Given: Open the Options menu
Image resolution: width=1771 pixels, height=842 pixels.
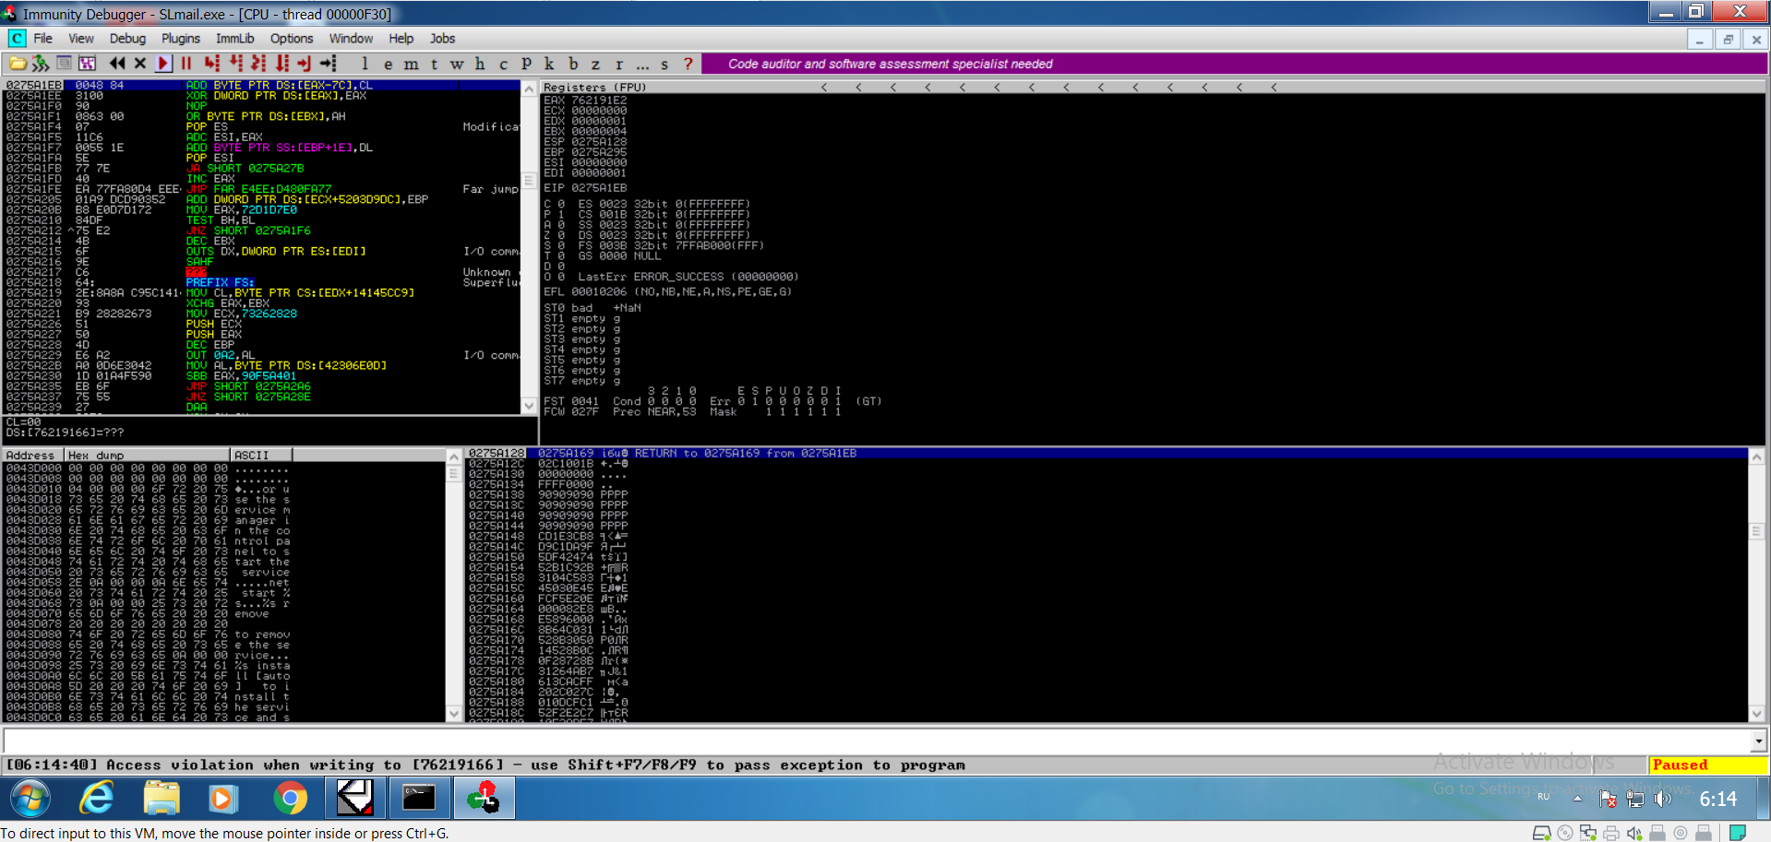Looking at the screenshot, I should (x=292, y=39).
